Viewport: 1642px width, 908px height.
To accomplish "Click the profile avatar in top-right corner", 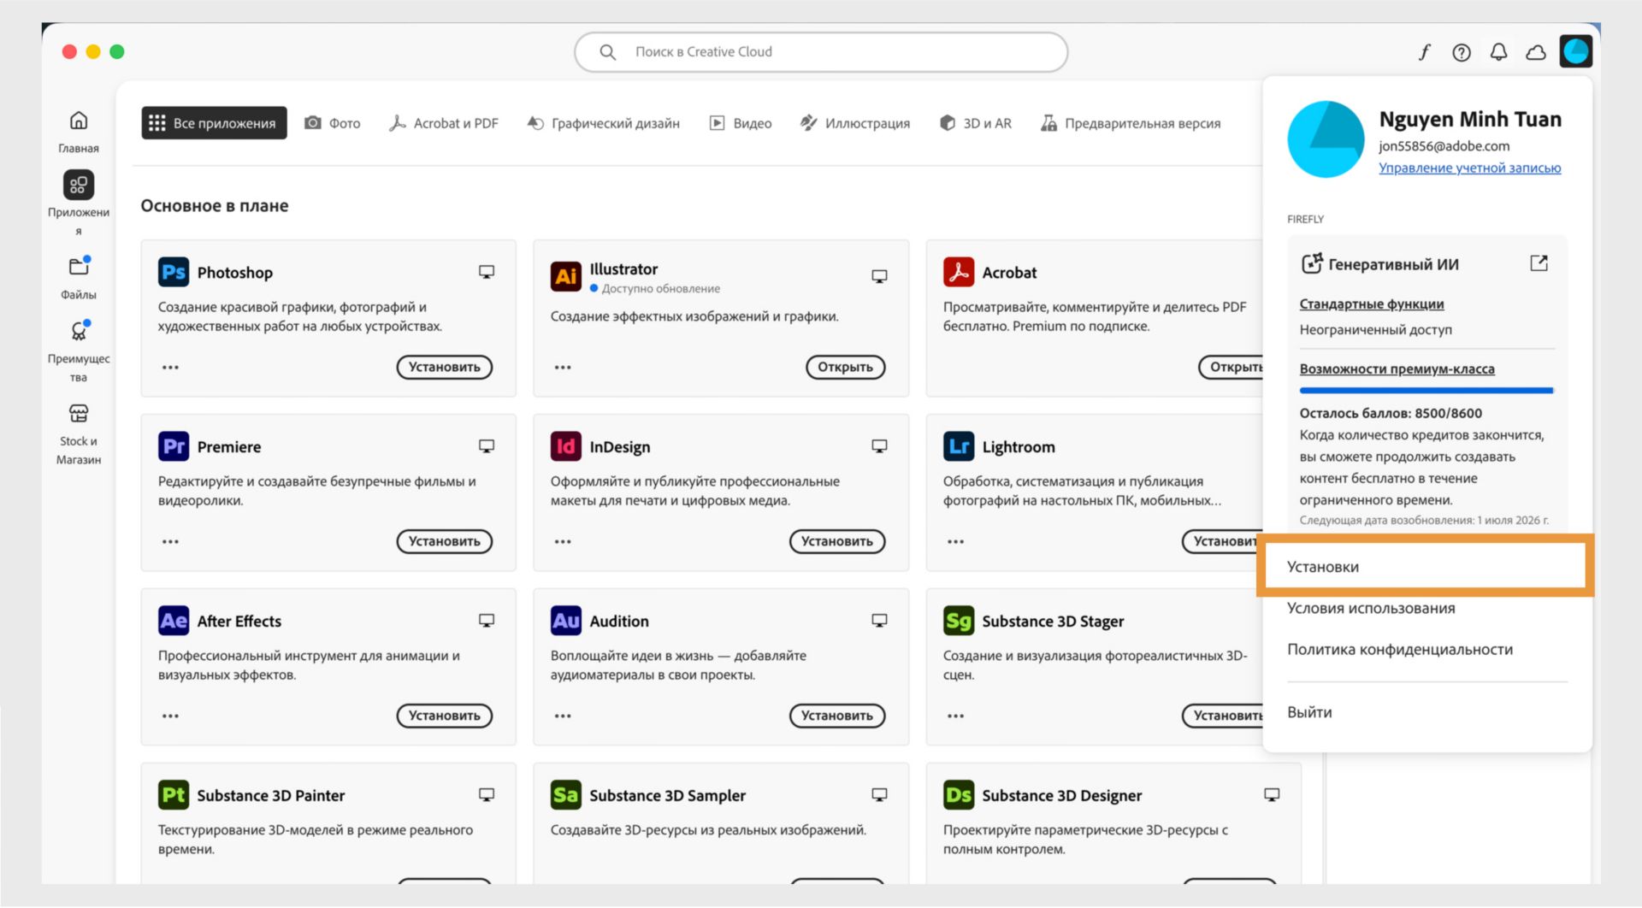I will (1575, 51).
